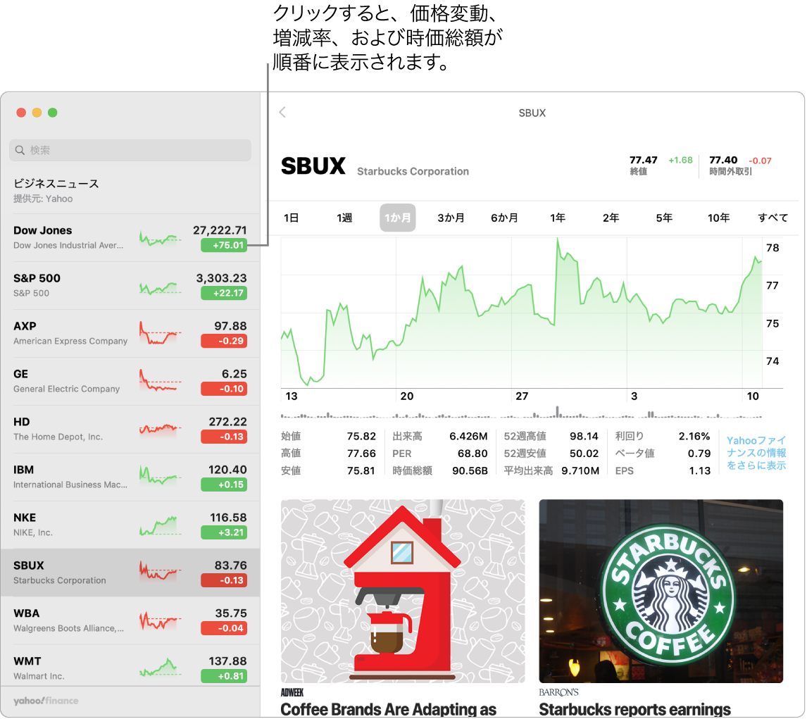Collapse the stock detail view with back arrow
Screen dimensions: 807x719
click(x=282, y=112)
